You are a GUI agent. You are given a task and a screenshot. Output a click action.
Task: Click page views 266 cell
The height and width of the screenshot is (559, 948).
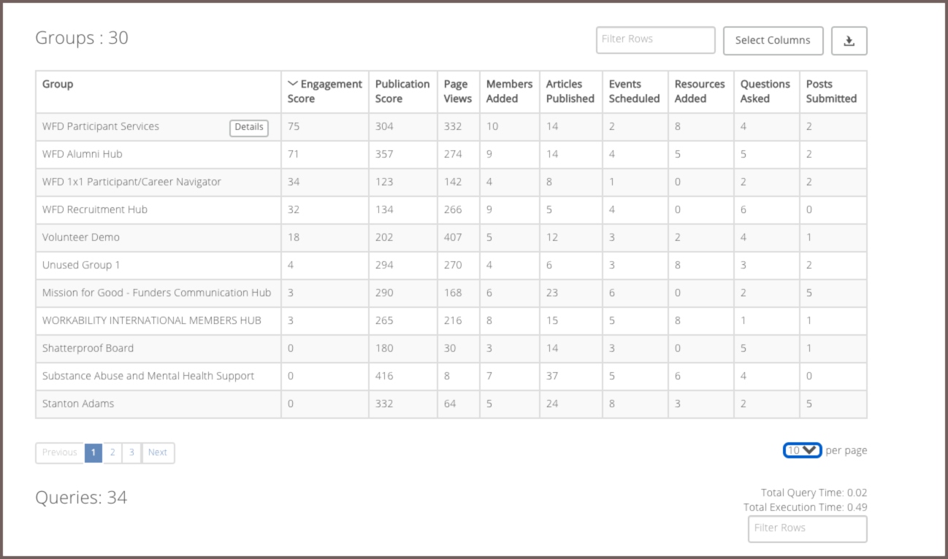[458, 209]
